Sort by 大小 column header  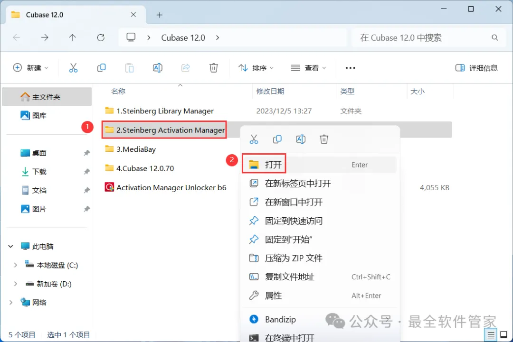(x=418, y=92)
